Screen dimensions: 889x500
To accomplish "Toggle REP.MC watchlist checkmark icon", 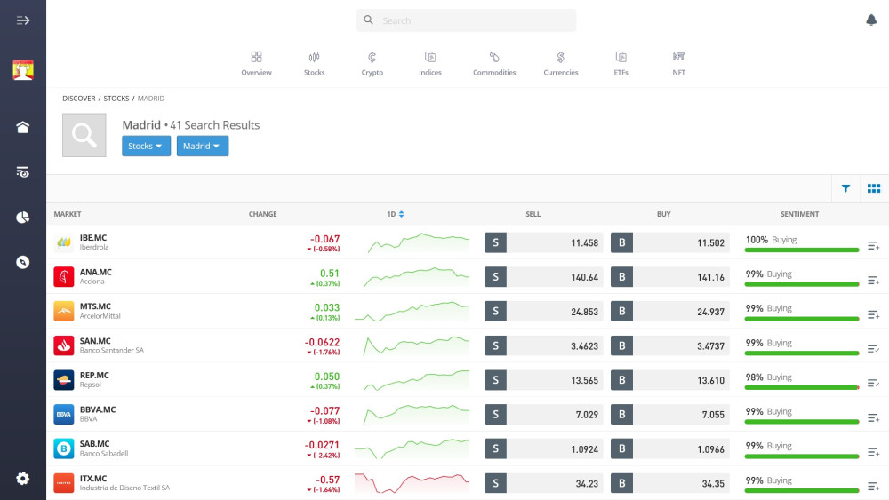I will (x=873, y=384).
